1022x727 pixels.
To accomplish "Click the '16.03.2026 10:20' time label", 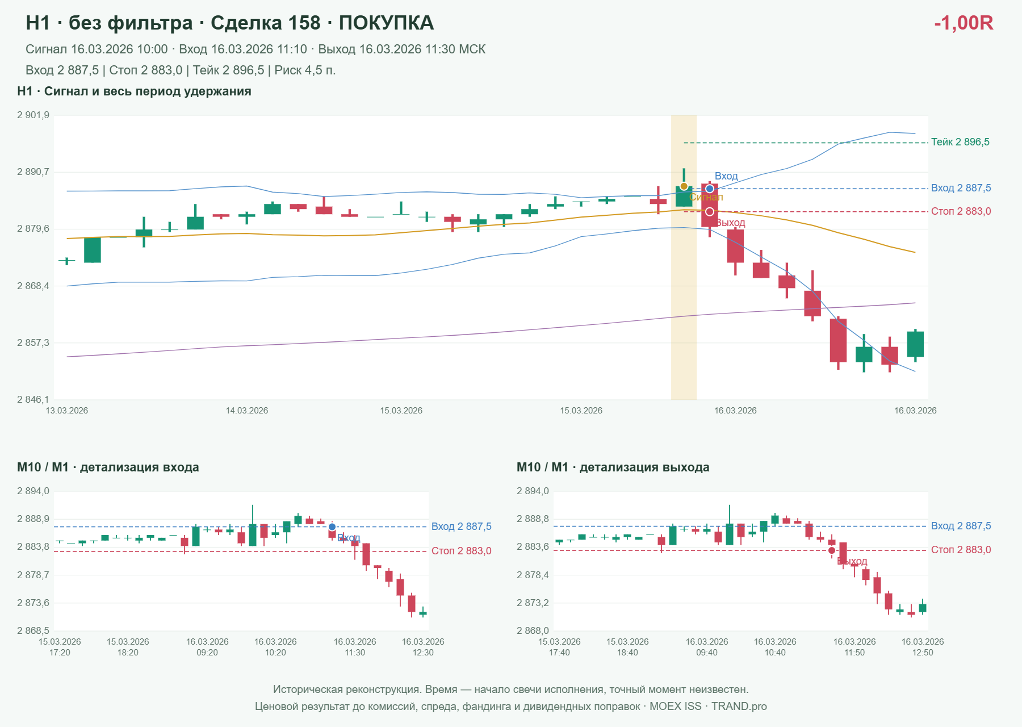I will click(x=275, y=647).
